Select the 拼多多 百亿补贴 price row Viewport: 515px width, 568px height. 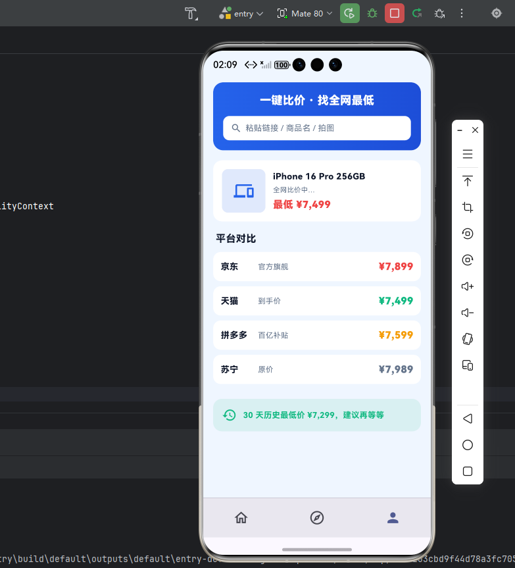pos(316,335)
